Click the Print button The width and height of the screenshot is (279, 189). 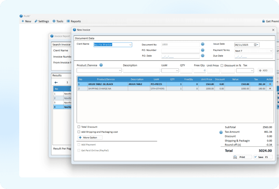(x=242, y=157)
